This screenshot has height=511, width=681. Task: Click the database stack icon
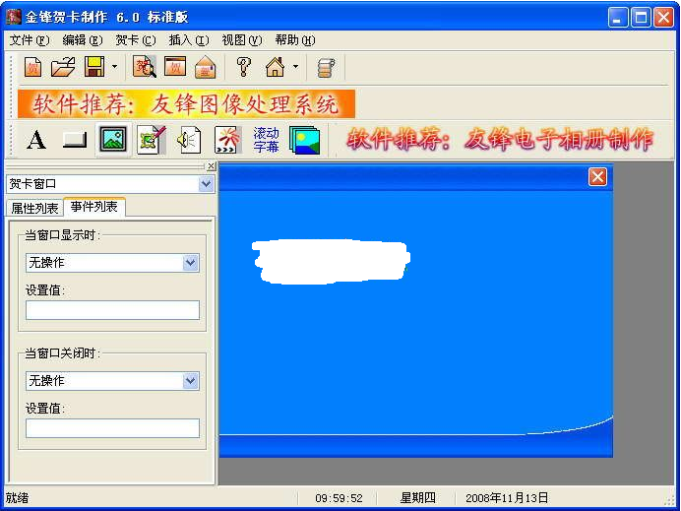point(326,68)
